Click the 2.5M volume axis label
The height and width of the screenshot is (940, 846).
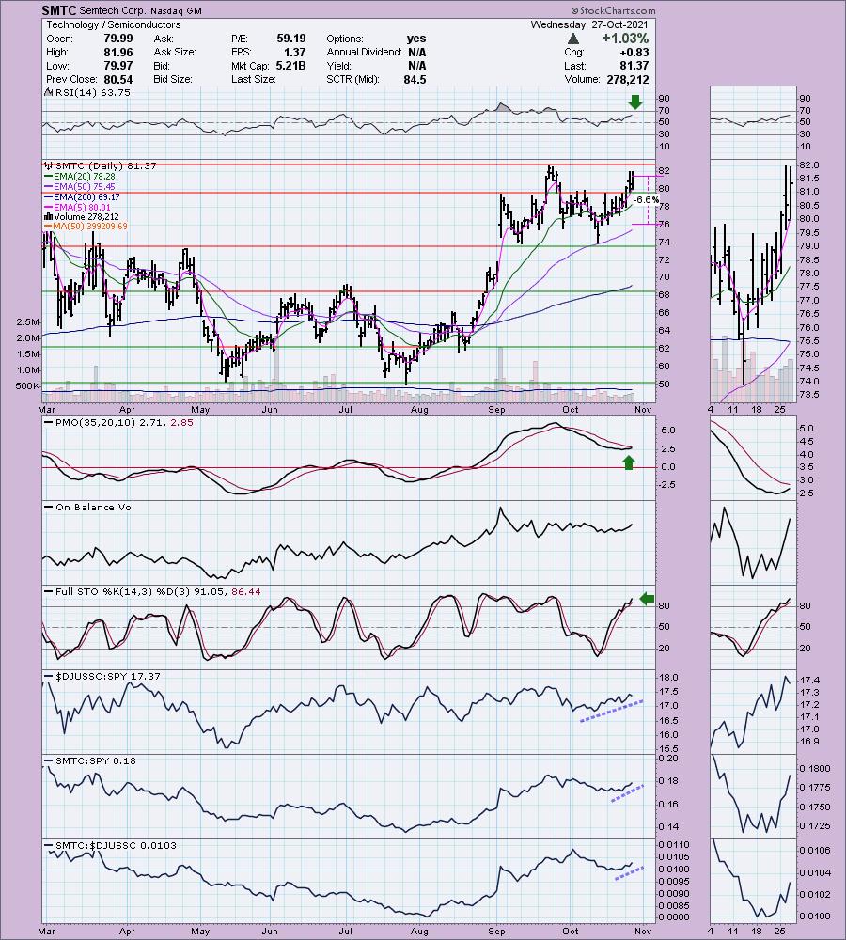coord(27,321)
